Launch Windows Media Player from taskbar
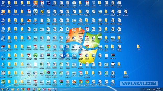 point(18,89)
